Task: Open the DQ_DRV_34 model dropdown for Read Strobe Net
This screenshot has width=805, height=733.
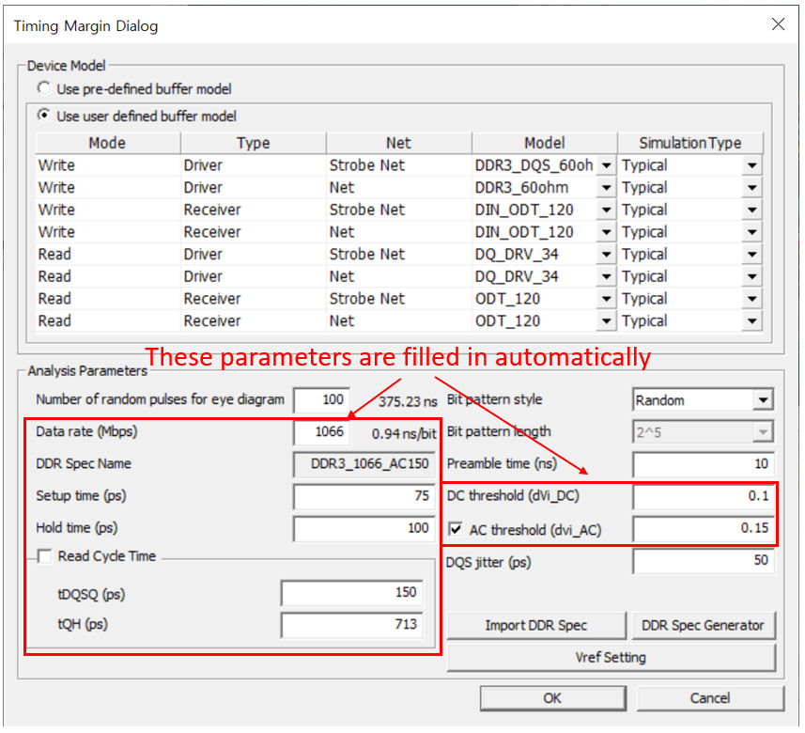Action: [606, 255]
